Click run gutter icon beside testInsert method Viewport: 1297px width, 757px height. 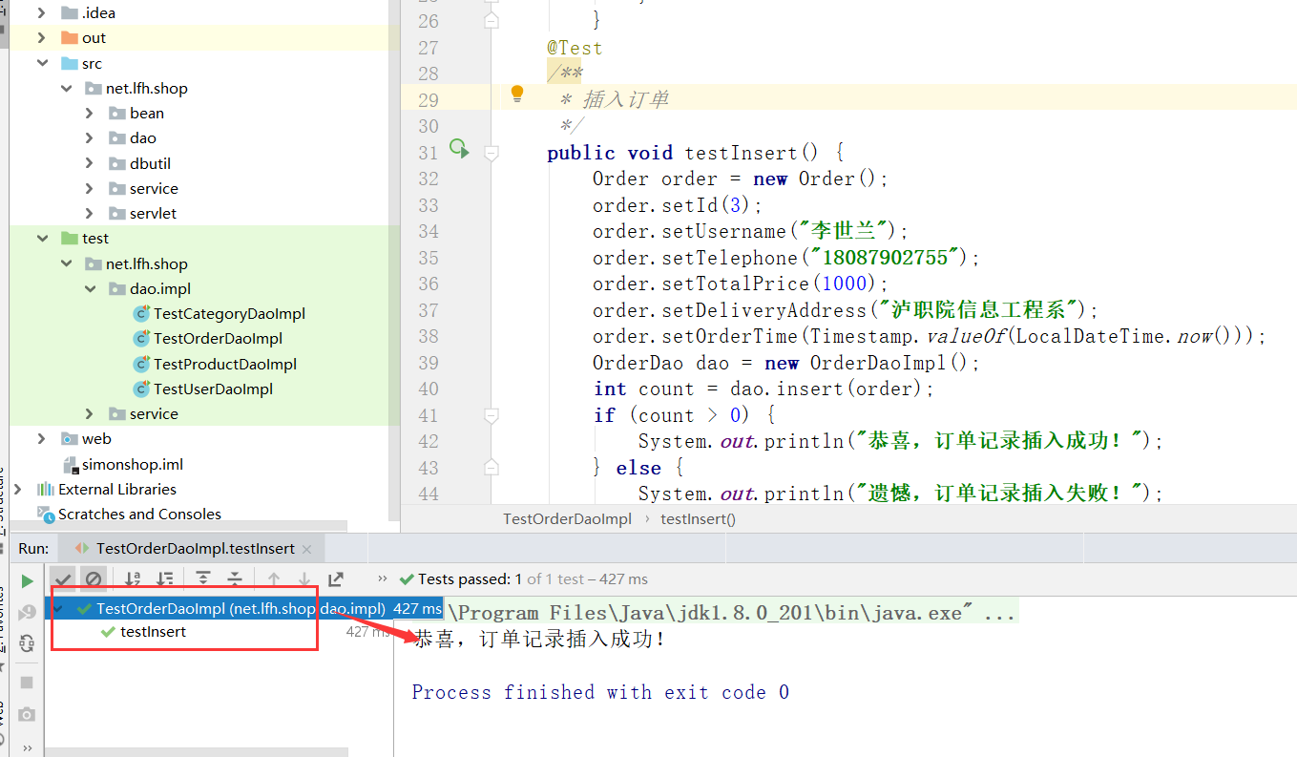(460, 149)
